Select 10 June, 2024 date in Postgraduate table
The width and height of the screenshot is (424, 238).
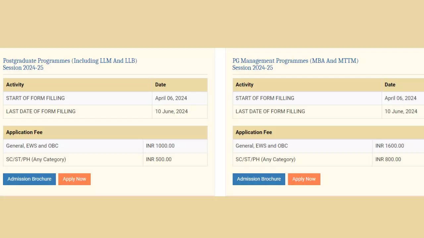(x=171, y=111)
